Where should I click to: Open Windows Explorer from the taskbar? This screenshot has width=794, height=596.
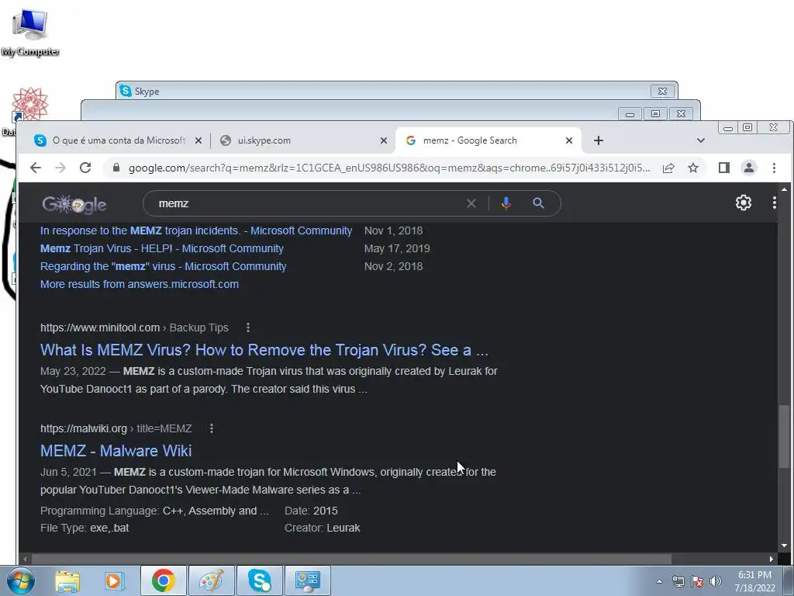coord(67,580)
